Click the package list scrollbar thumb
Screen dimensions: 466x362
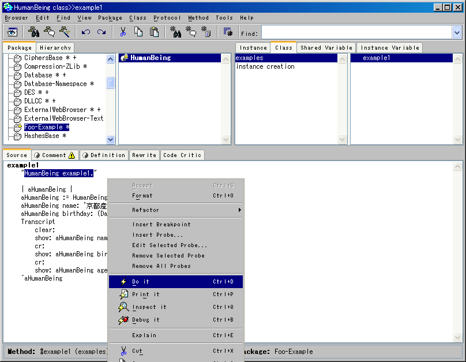(110, 83)
